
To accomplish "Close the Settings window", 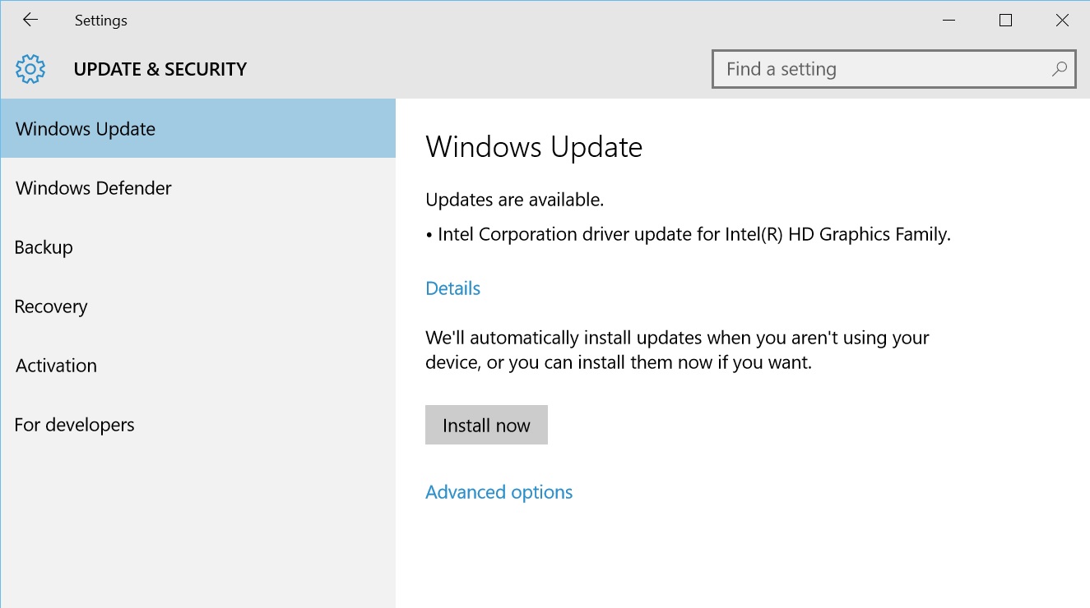I will [x=1062, y=21].
